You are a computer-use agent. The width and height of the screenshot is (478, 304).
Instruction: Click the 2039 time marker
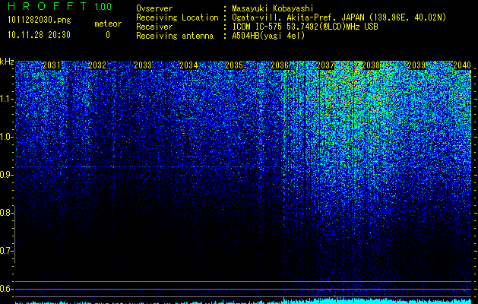416,65
